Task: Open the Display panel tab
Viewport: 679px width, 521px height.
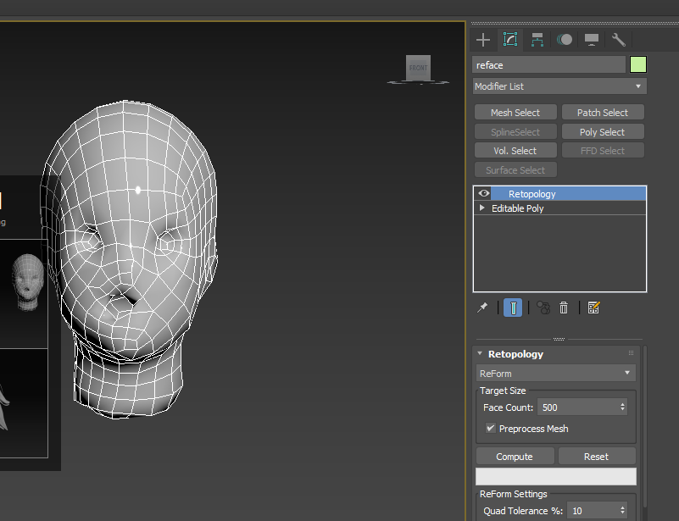Action: [592, 40]
